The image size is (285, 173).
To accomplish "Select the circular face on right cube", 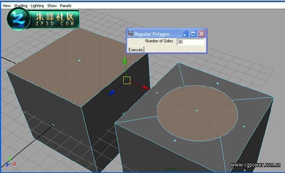I will tap(197, 113).
